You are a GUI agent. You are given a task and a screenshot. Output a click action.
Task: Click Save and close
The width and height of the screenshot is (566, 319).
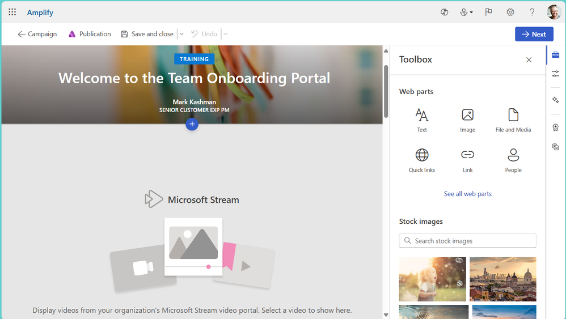147,34
